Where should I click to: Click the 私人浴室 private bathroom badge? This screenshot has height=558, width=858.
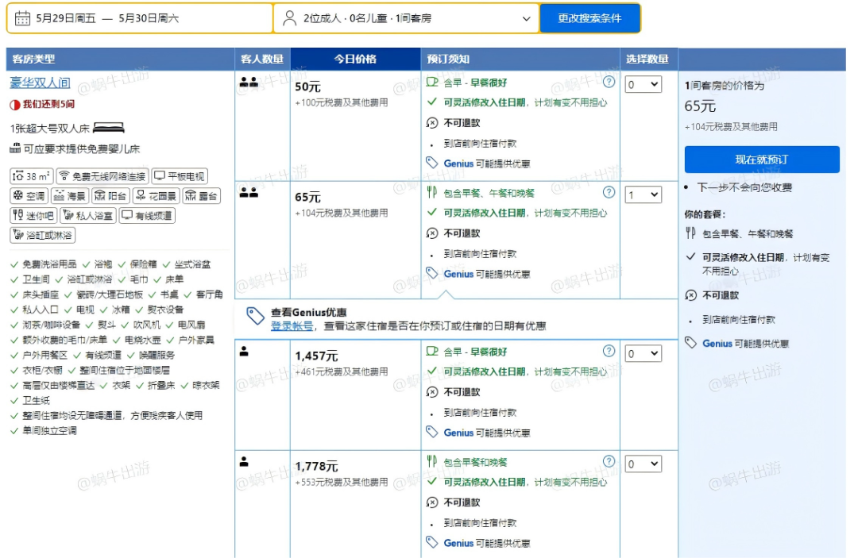88,215
